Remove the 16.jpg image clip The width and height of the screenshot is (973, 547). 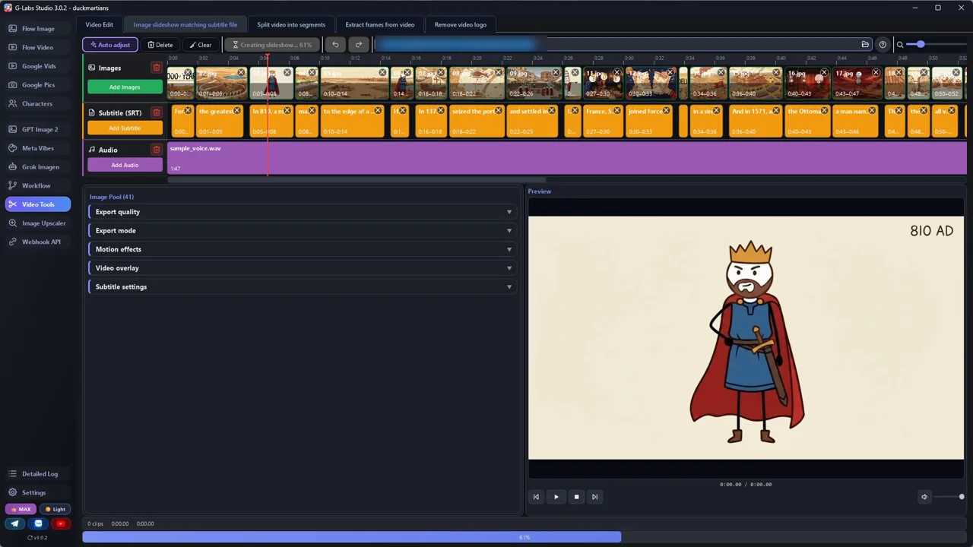(824, 73)
